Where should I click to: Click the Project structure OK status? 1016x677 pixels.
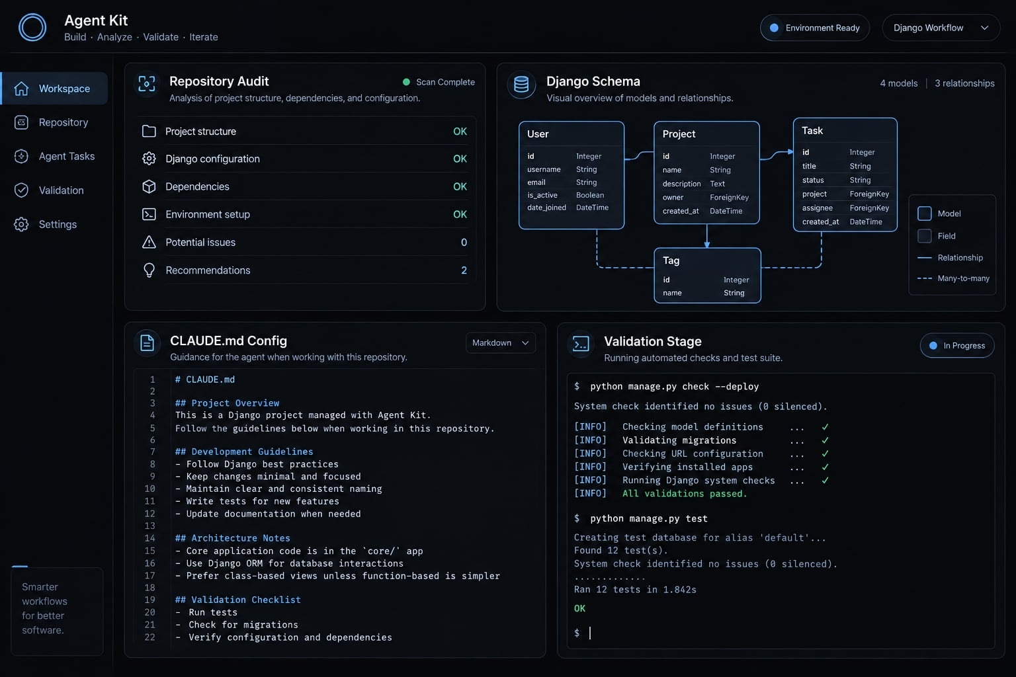pyautogui.click(x=460, y=132)
